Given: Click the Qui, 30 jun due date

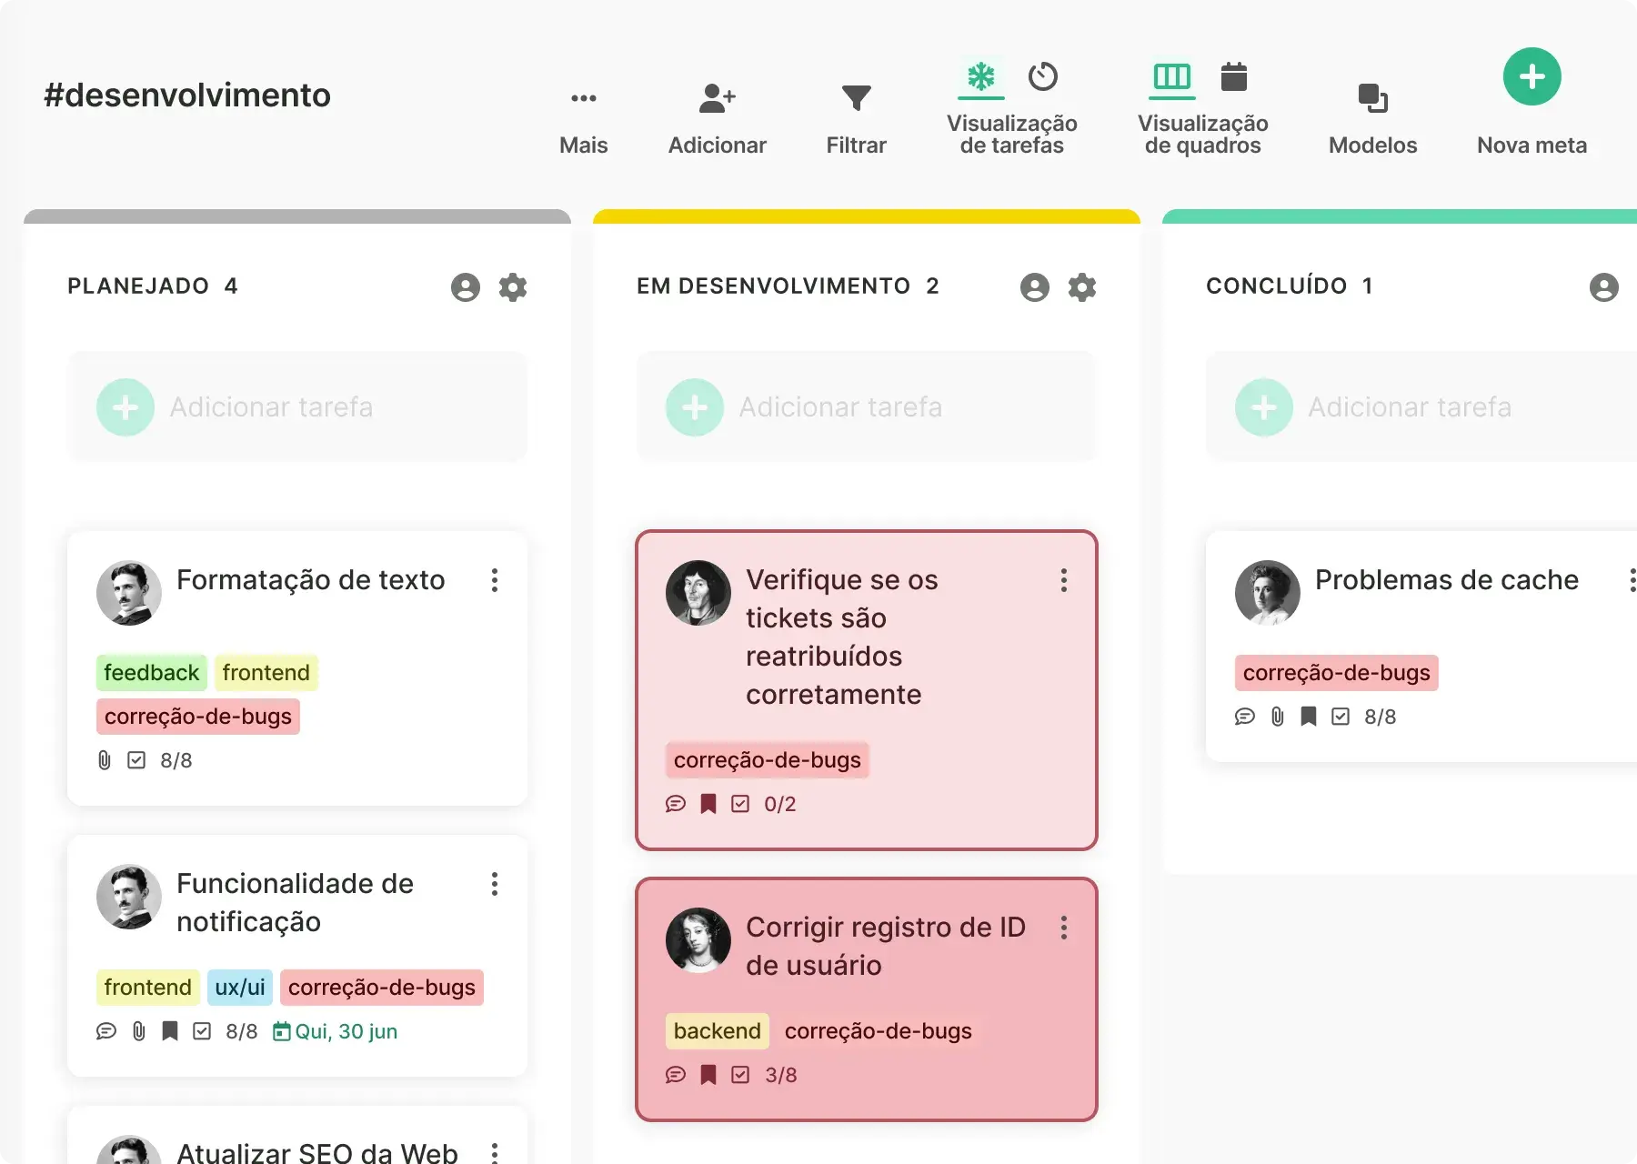Looking at the screenshot, I should (336, 1031).
